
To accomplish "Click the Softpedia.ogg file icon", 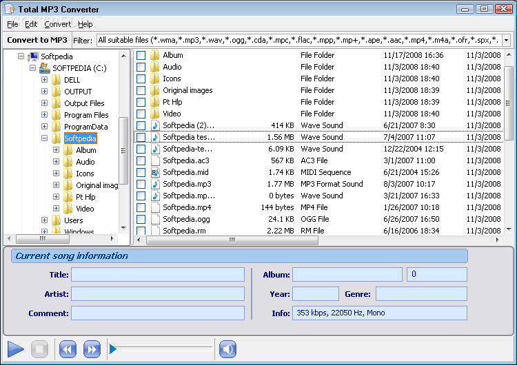I will click(x=155, y=219).
